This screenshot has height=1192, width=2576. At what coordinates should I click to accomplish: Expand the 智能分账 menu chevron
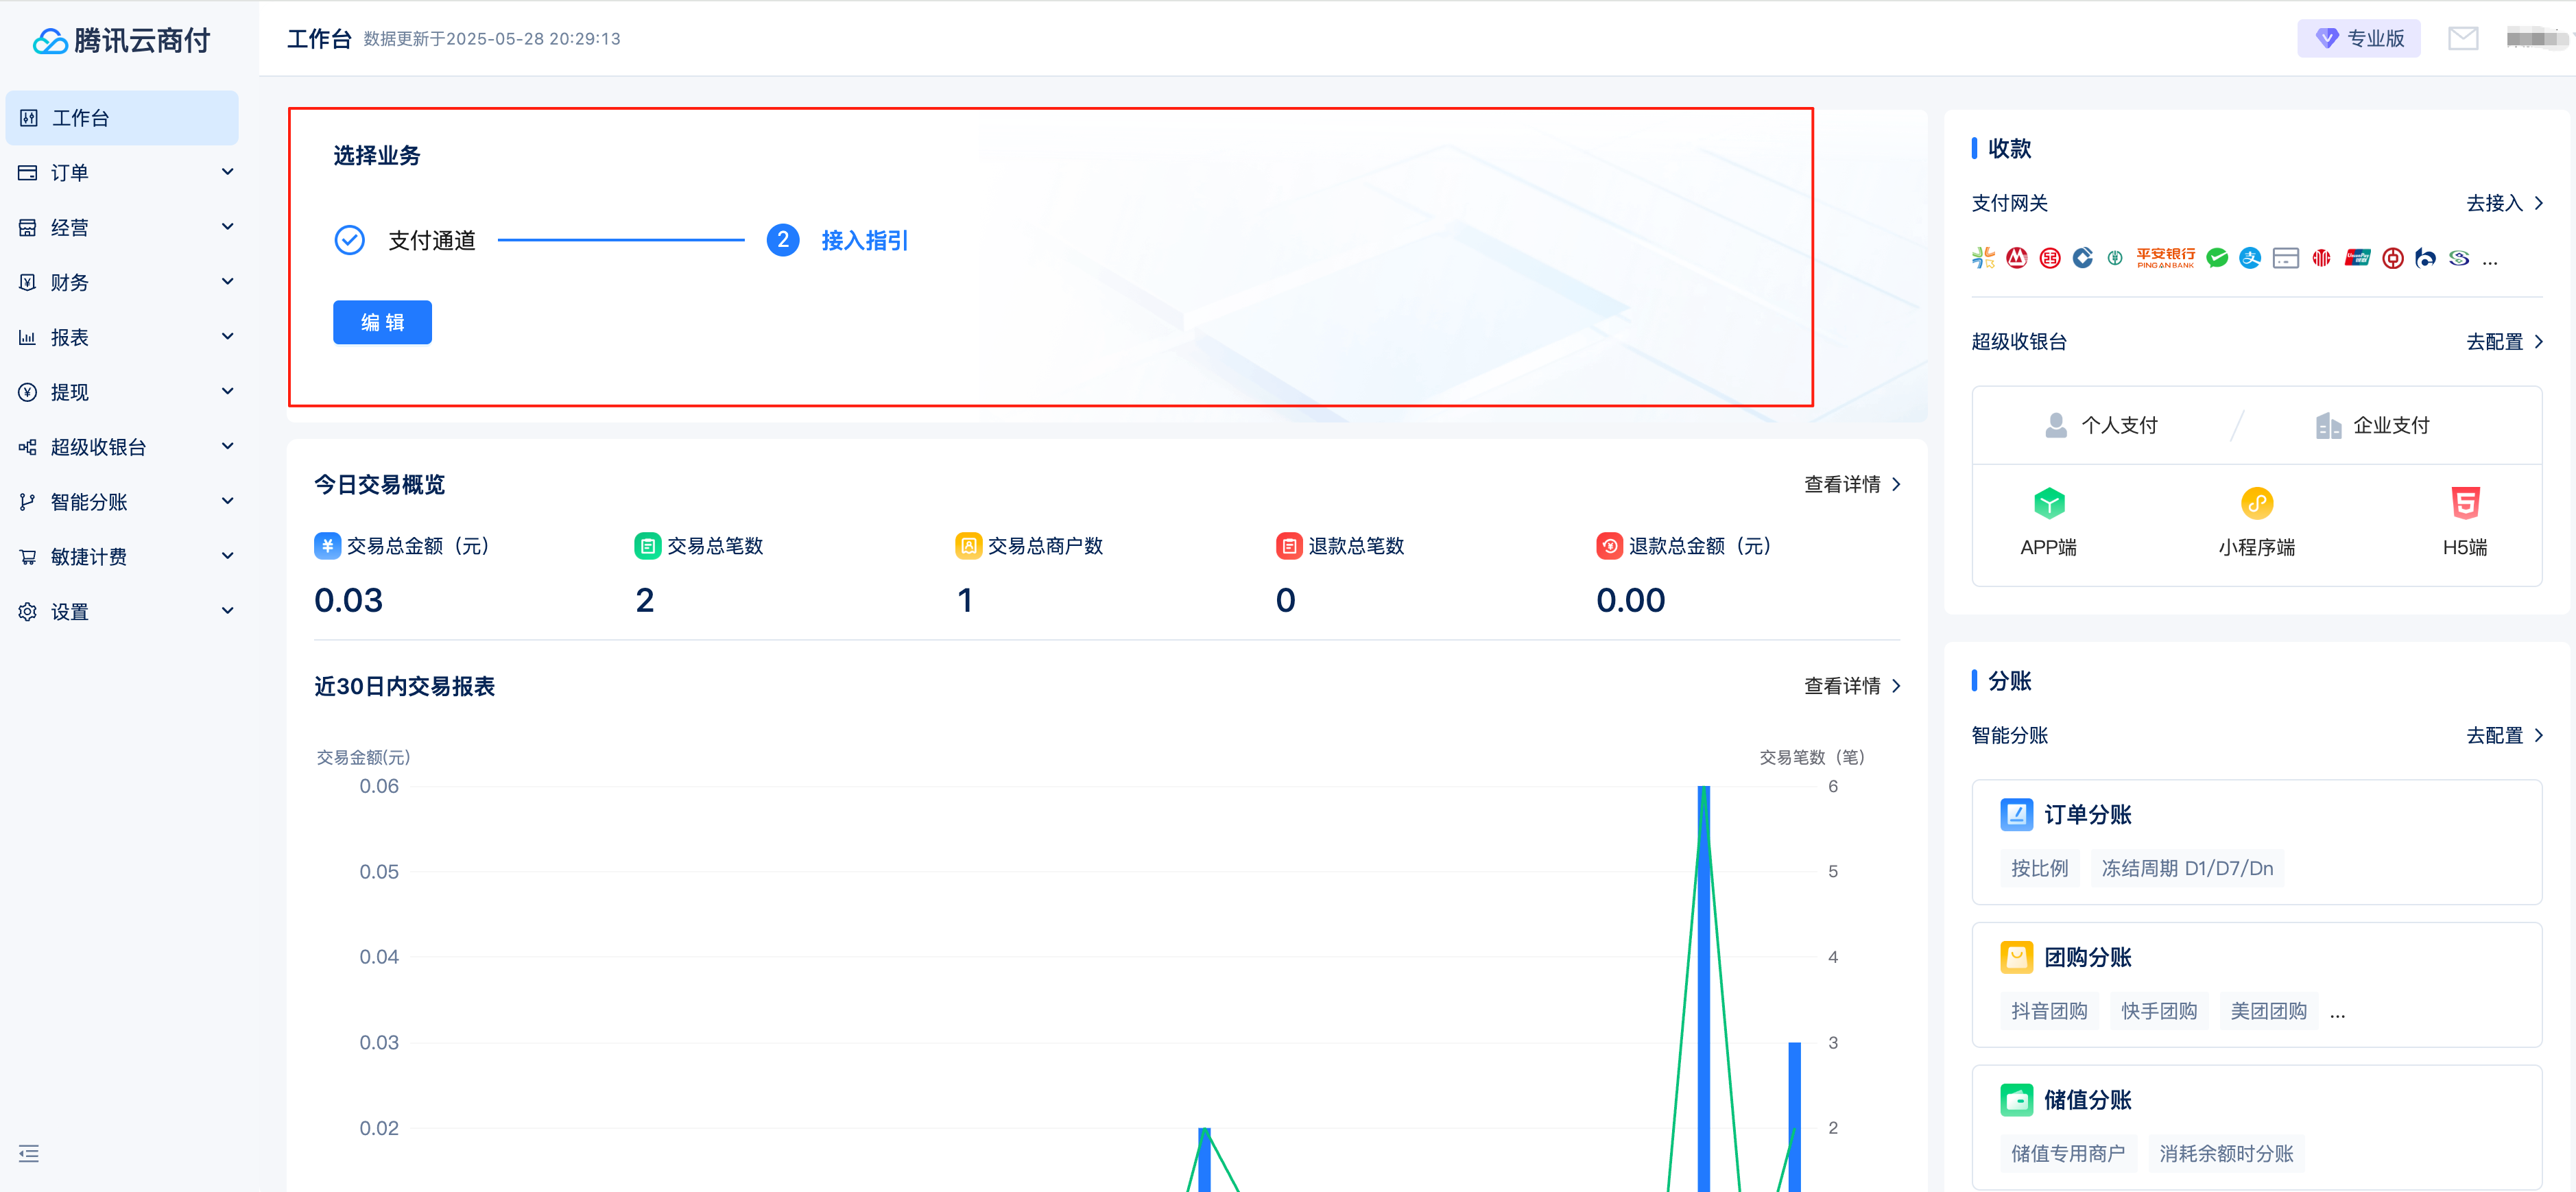[x=227, y=501]
